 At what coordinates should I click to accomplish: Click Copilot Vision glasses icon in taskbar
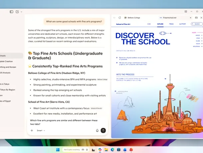(x=83, y=150)
